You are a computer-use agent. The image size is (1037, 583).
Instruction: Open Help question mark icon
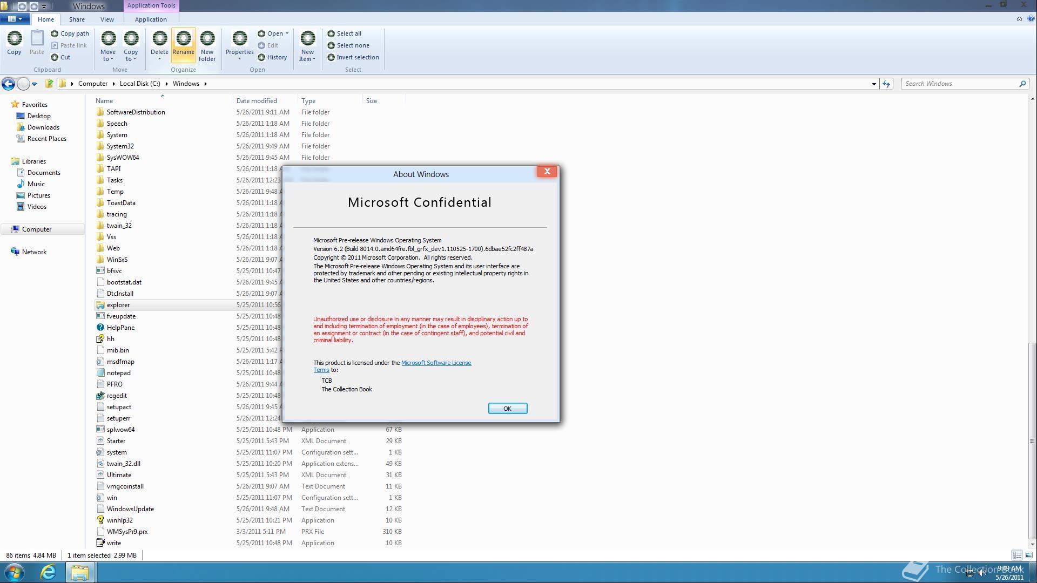pyautogui.click(x=1031, y=19)
